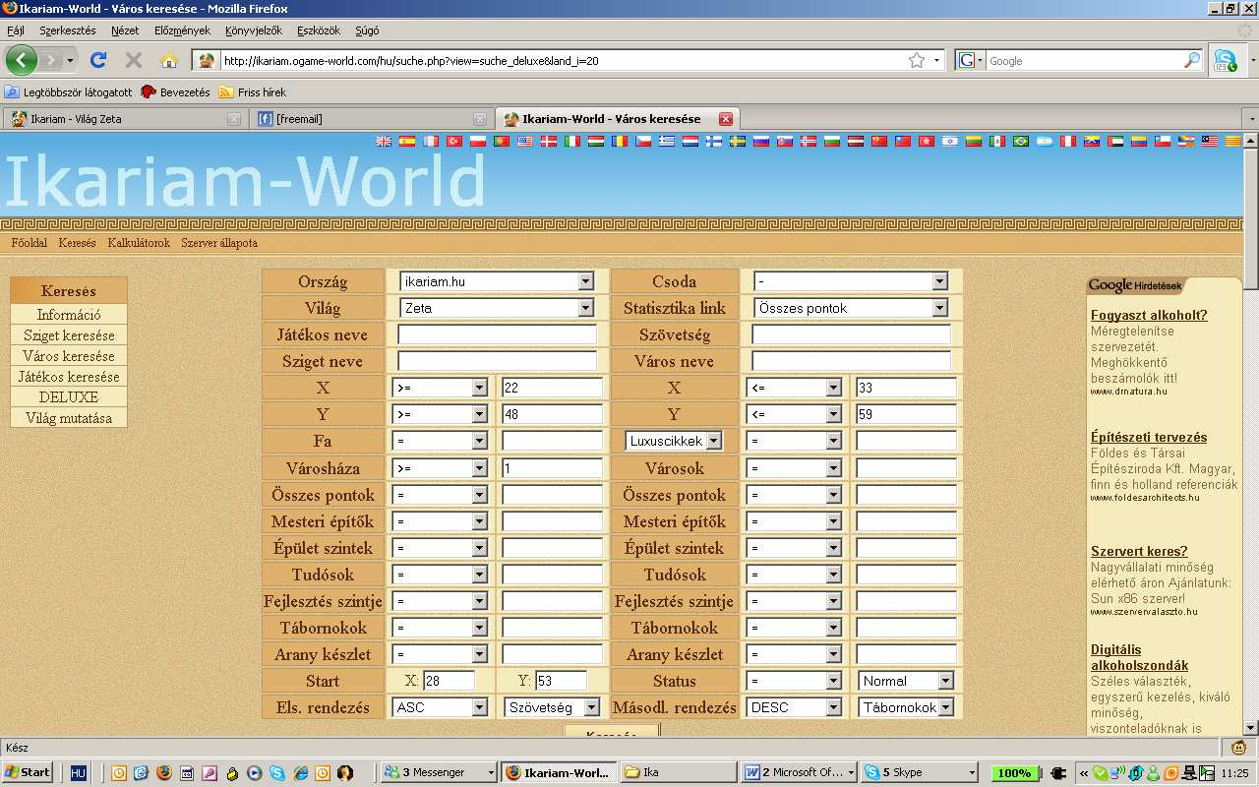Image resolution: width=1259 pixels, height=787 pixels.
Task: Open the Szerkesztés menu
Action: (x=68, y=30)
